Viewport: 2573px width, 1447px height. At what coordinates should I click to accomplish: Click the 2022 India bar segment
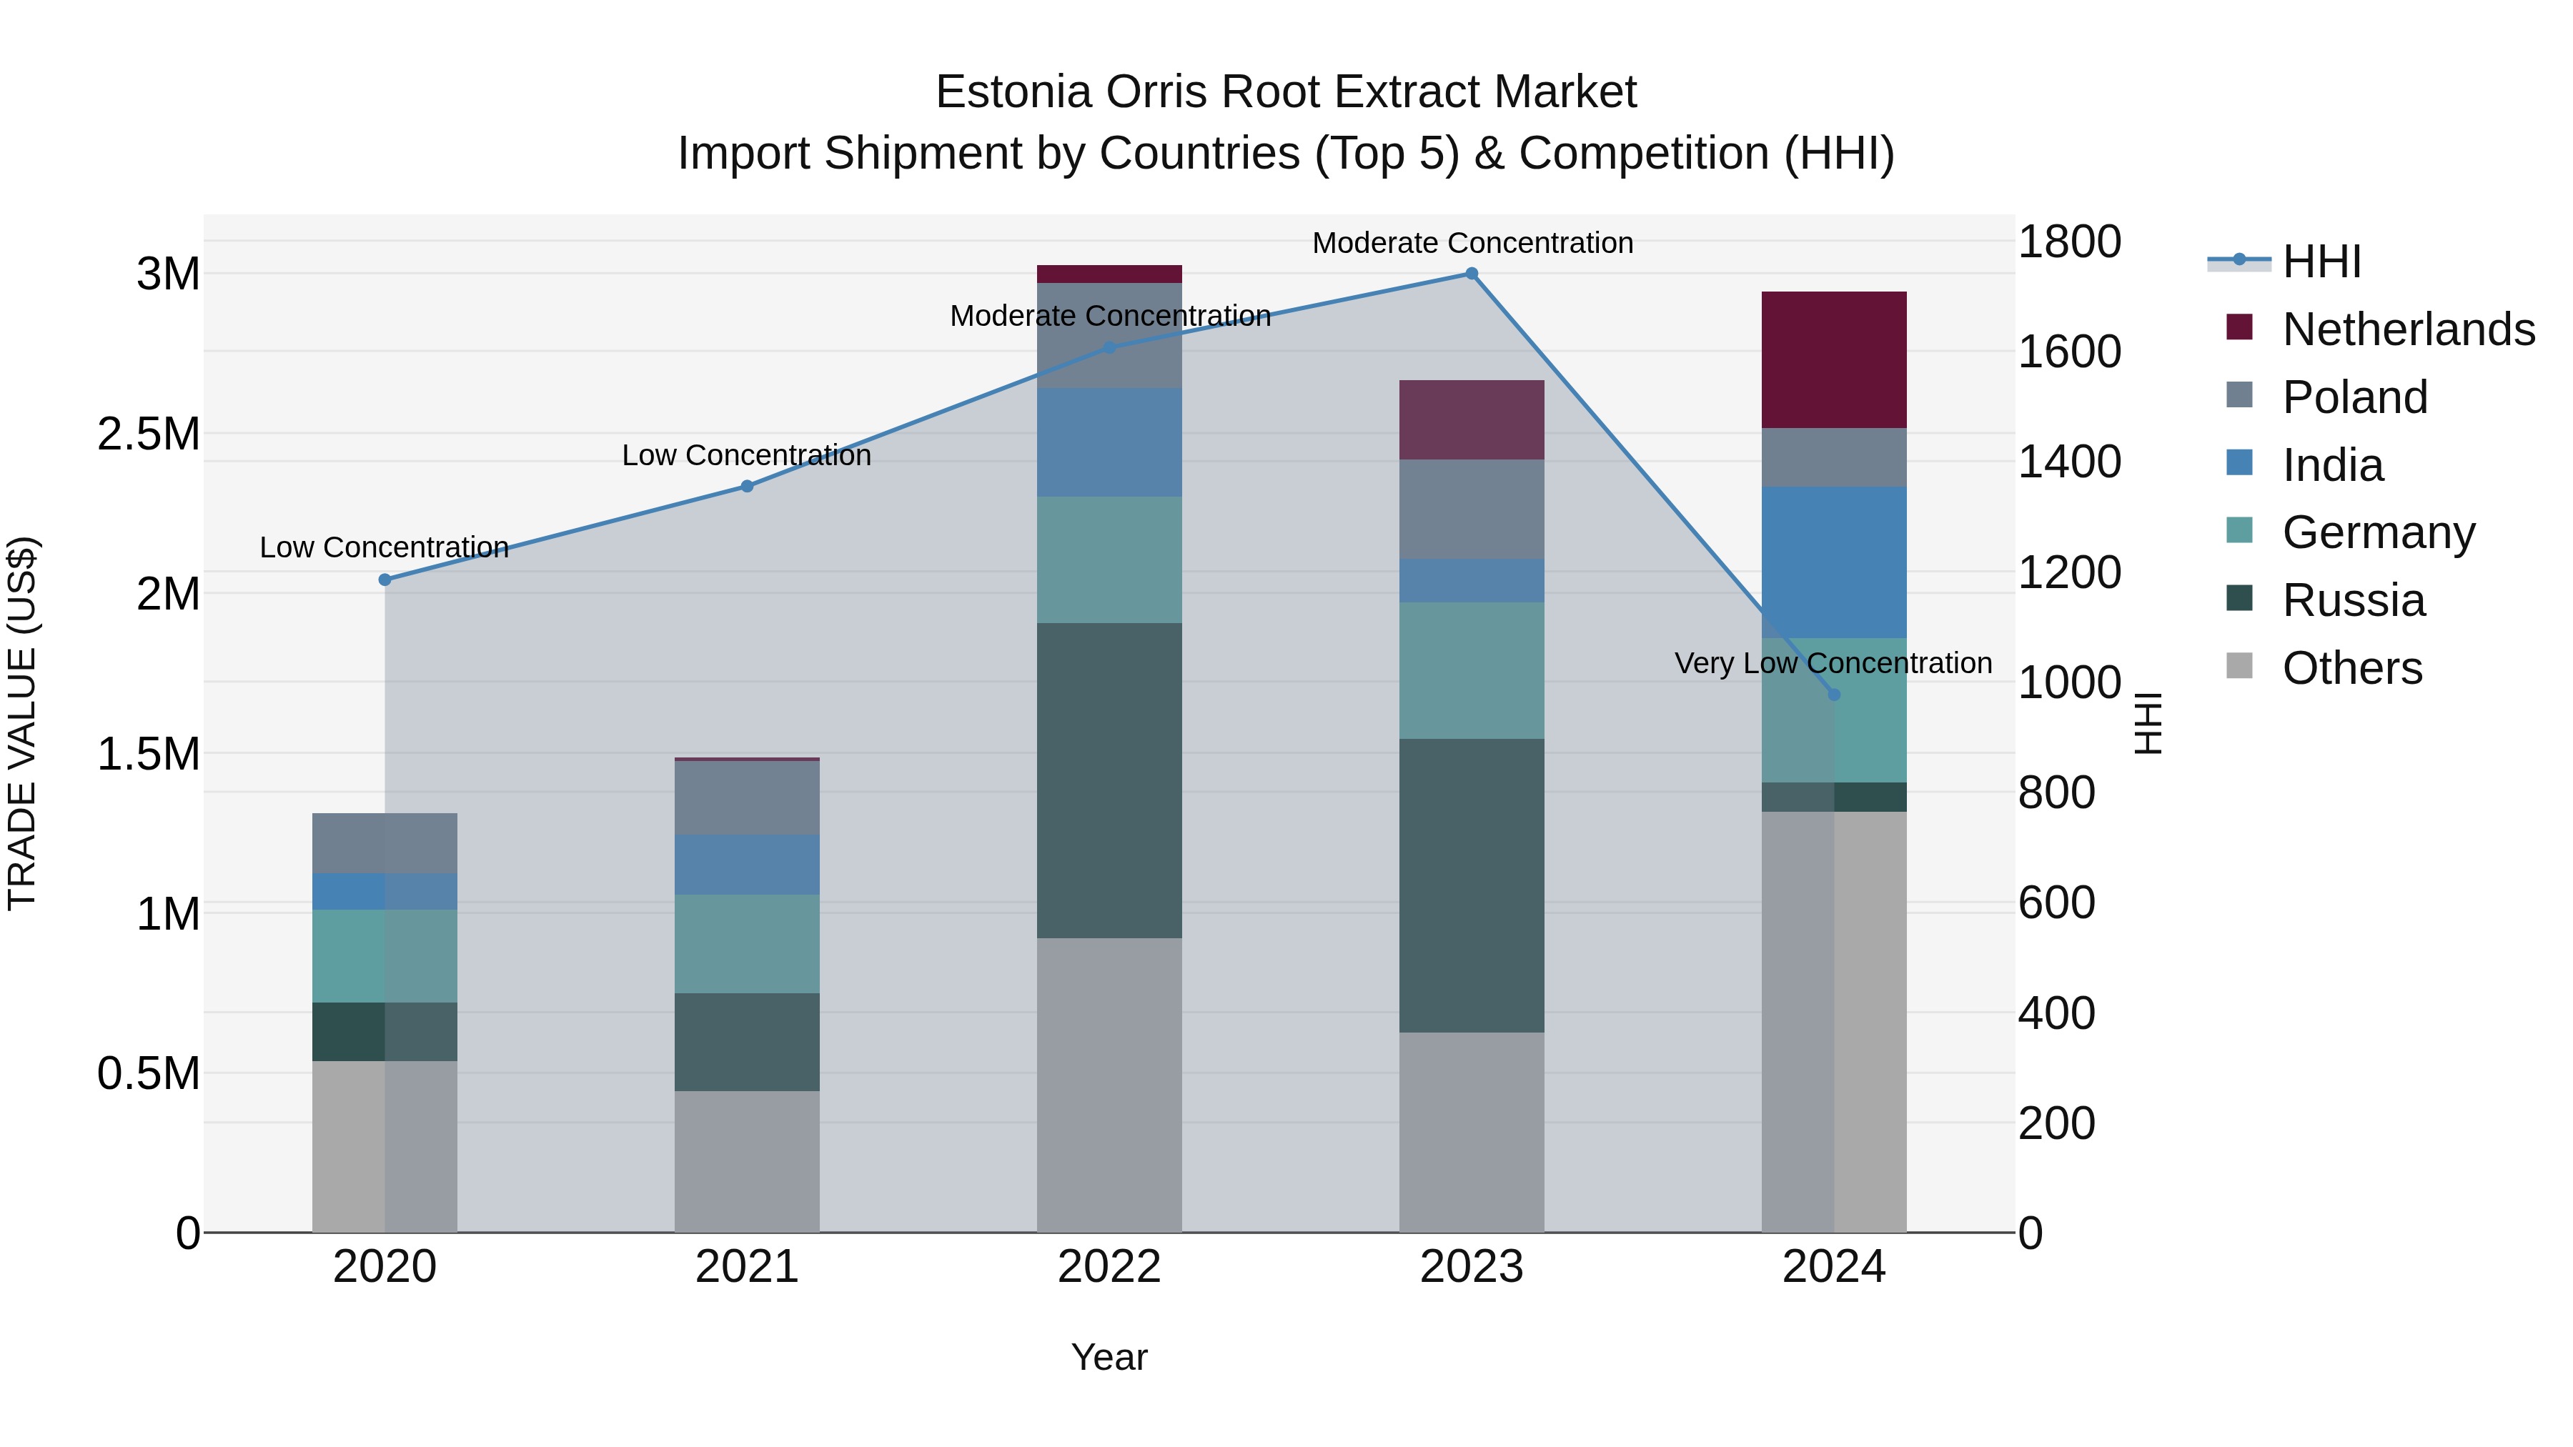(x=1110, y=442)
